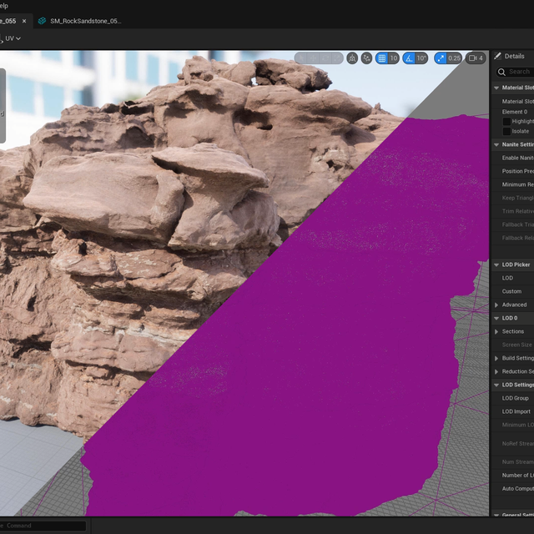Image resolution: width=534 pixels, height=534 pixels.
Task: Open the Help menu
Action: point(4,6)
